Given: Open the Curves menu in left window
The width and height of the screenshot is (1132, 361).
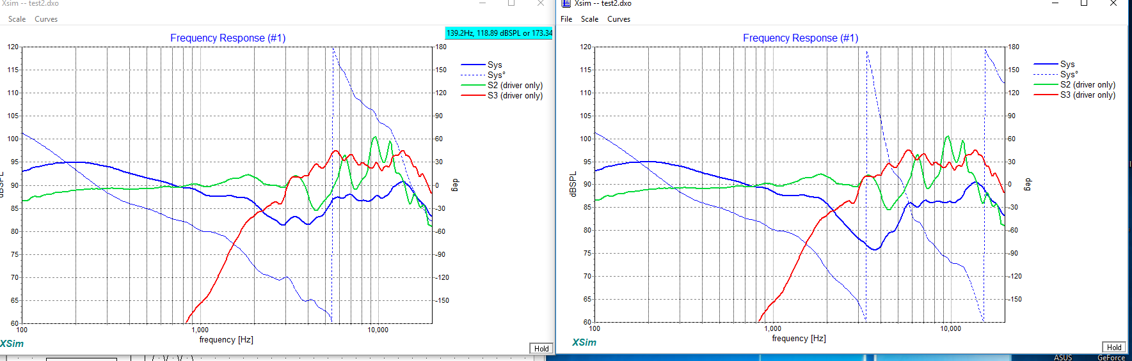Looking at the screenshot, I should tap(46, 19).
